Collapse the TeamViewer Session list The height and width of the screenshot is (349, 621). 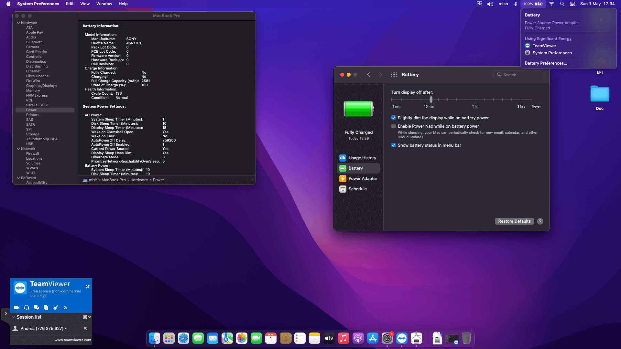(14, 317)
